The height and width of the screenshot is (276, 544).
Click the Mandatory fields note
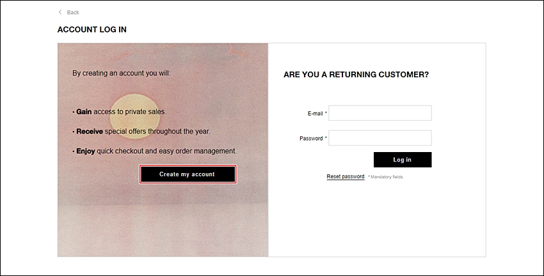coord(385,177)
